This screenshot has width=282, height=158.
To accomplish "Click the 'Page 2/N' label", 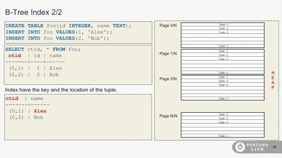I will (168, 79).
